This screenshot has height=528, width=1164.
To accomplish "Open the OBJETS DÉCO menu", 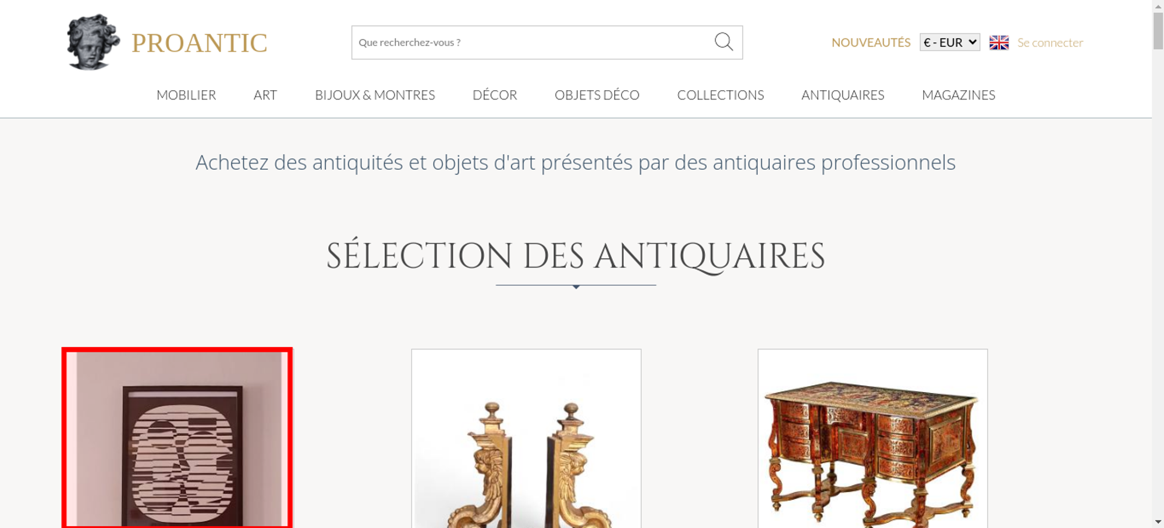I will pyautogui.click(x=597, y=95).
